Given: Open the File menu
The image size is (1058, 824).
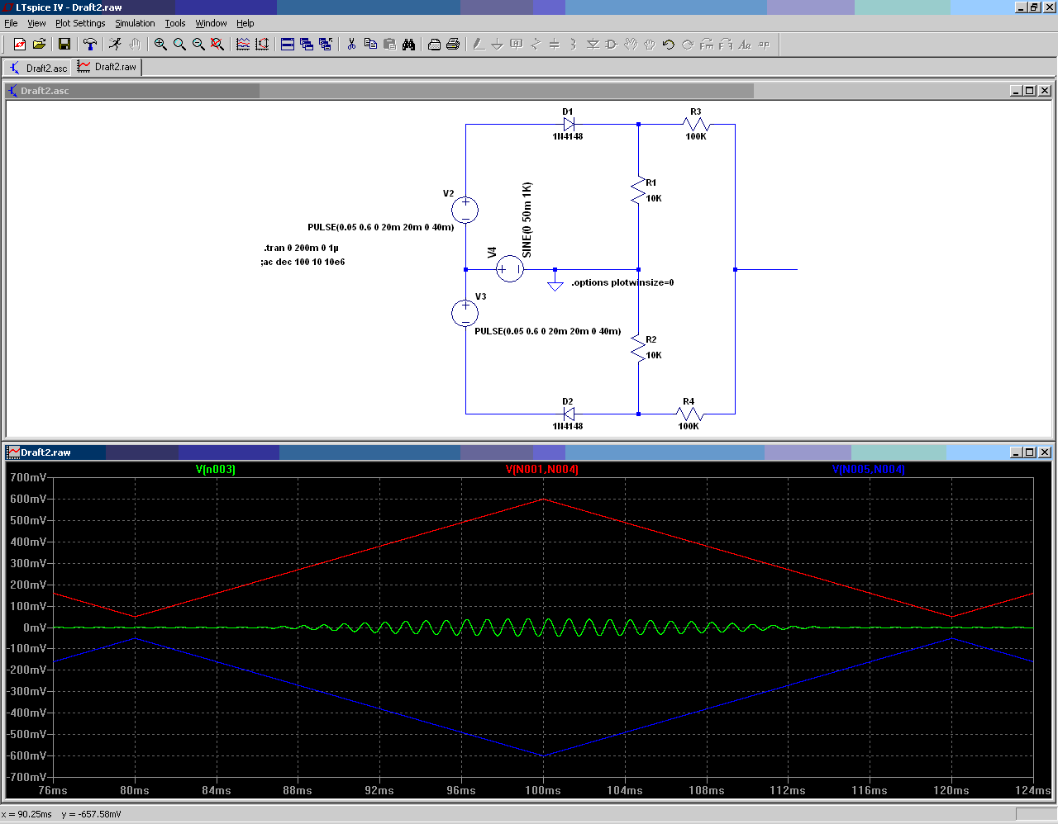Looking at the screenshot, I should 11,23.
